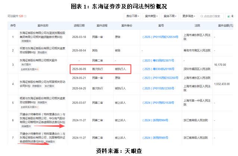Open the 身份不限 dropdown filter
This screenshot has width=238, height=156.
pos(132,16)
